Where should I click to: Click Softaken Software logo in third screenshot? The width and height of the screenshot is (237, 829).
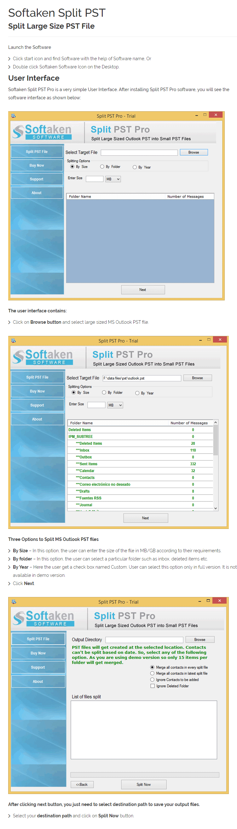pyautogui.click(x=43, y=618)
